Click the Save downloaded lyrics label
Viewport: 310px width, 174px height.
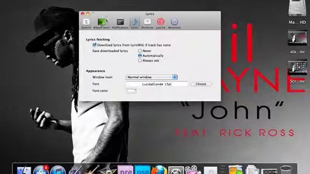click(110, 51)
